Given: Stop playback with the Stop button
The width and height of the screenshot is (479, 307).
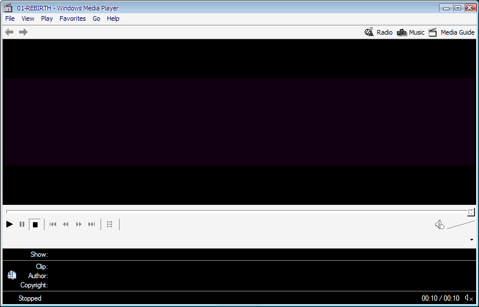Looking at the screenshot, I should pos(35,224).
